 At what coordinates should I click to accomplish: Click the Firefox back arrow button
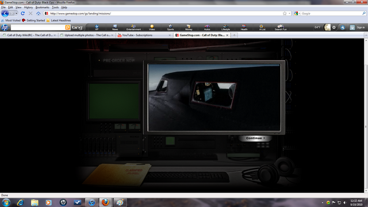click(5, 13)
